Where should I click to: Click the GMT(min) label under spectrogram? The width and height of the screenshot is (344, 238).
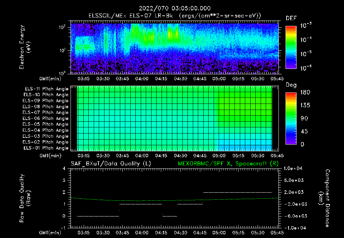point(50,79)
